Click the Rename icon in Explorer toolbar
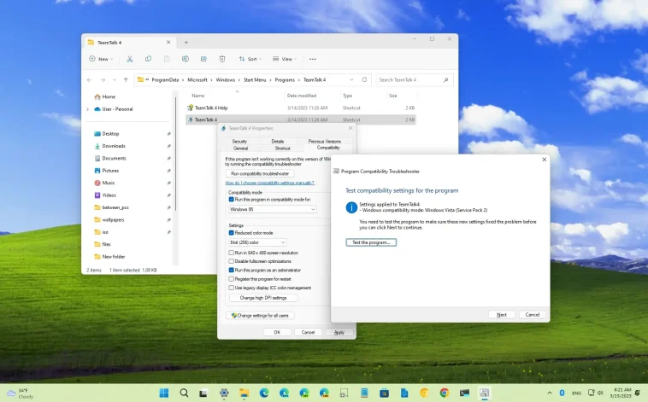 pos(185,59)
